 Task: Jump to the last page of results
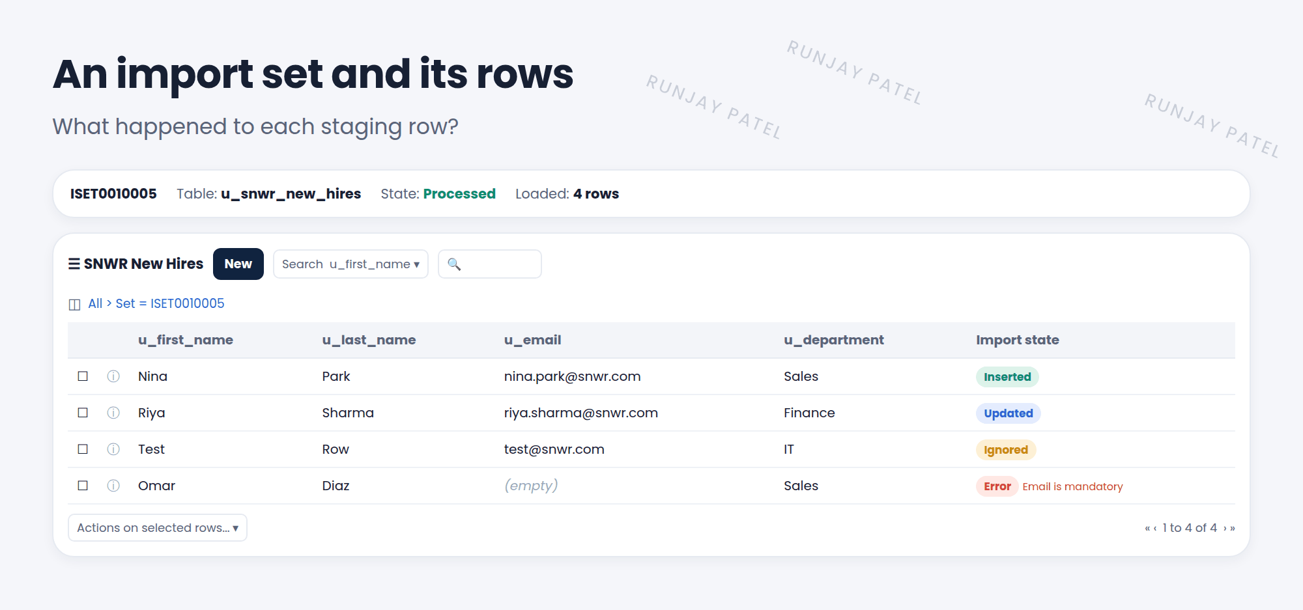click(1233, 528)
